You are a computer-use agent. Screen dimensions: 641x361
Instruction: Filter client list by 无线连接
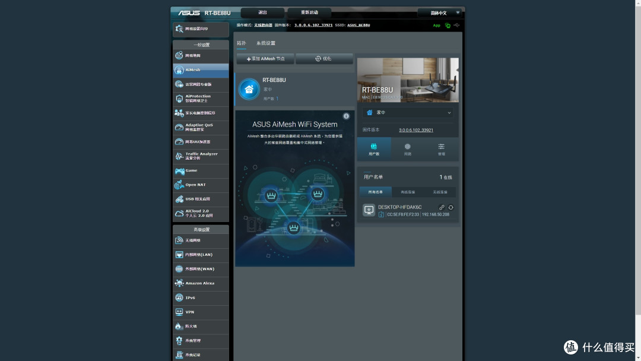click(x=440, y=192)
